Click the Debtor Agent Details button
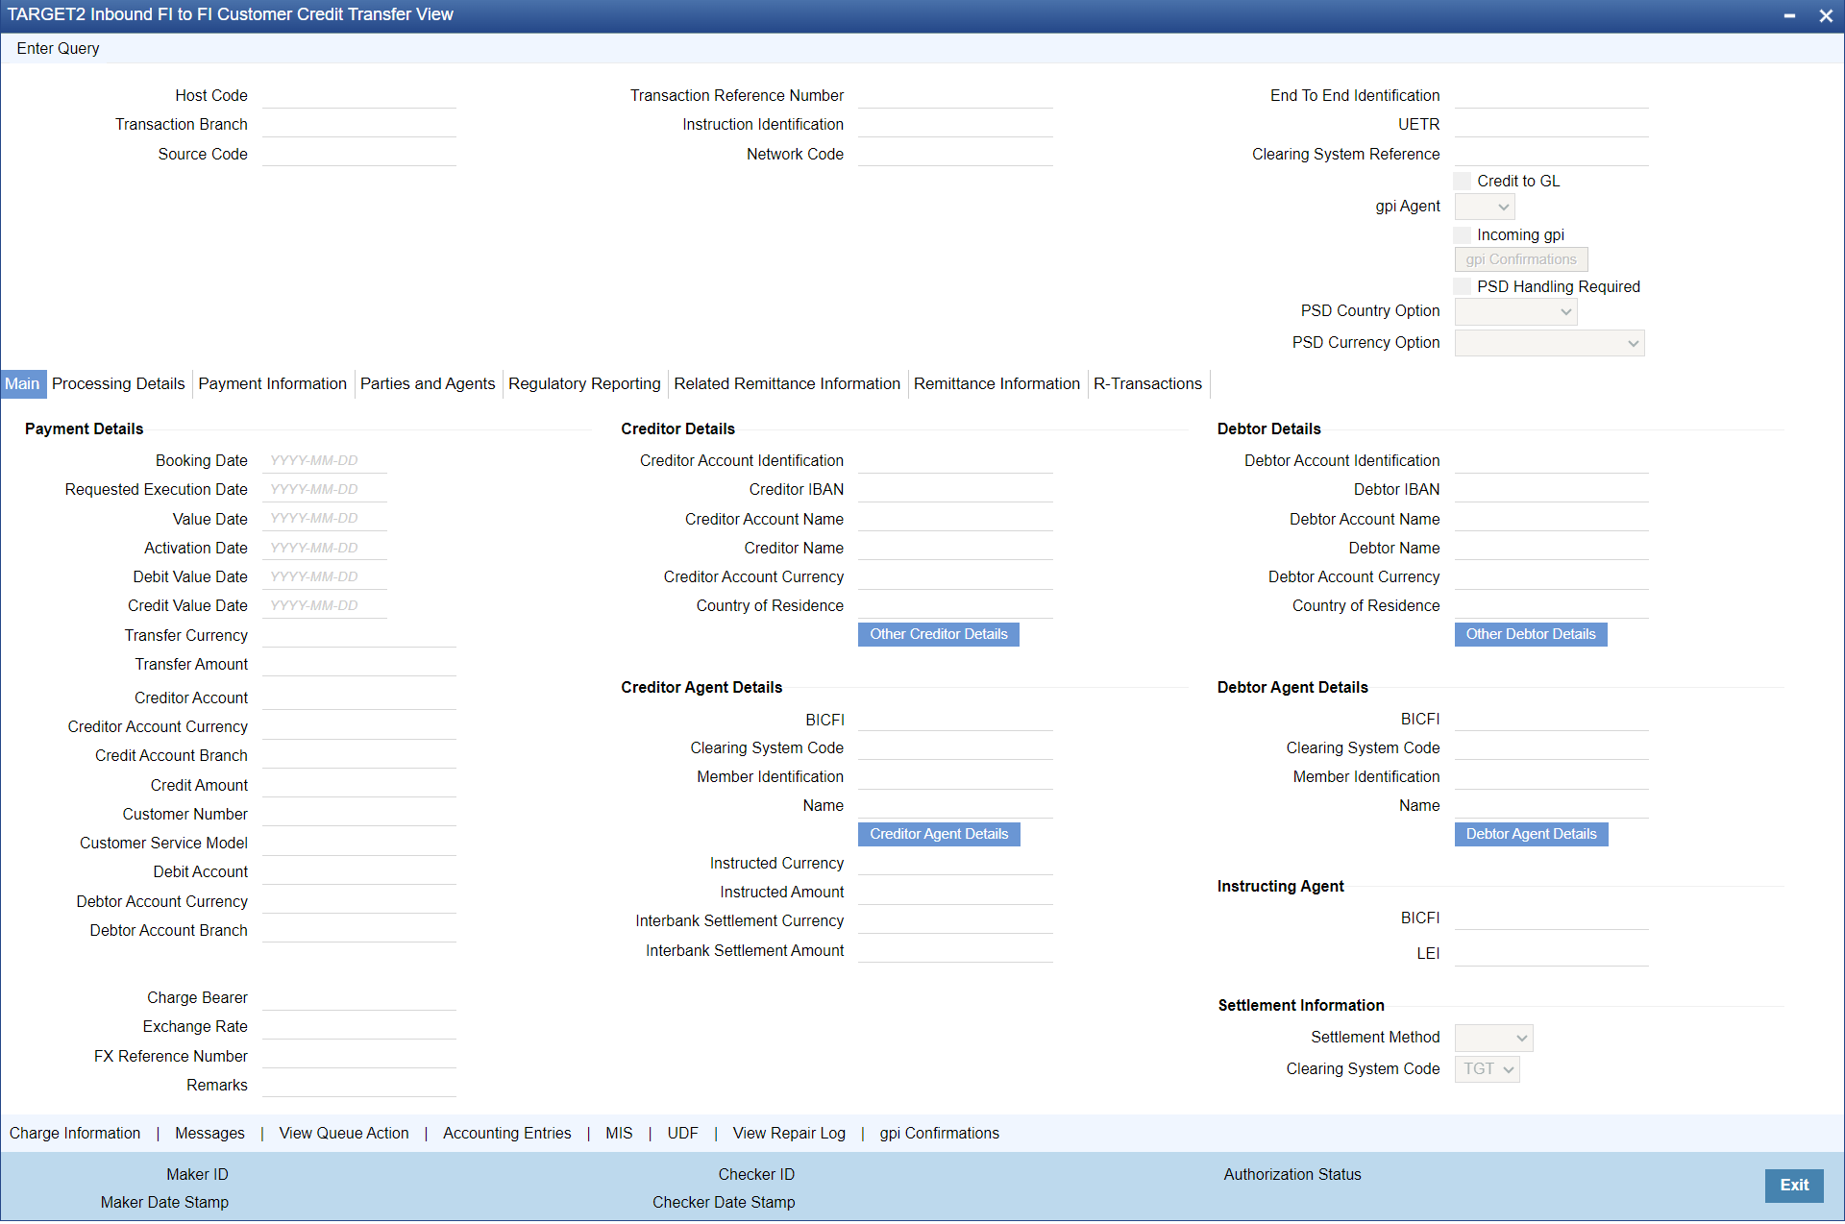The height and width of the screenshot is (1224, 1845). point(1531,834)
